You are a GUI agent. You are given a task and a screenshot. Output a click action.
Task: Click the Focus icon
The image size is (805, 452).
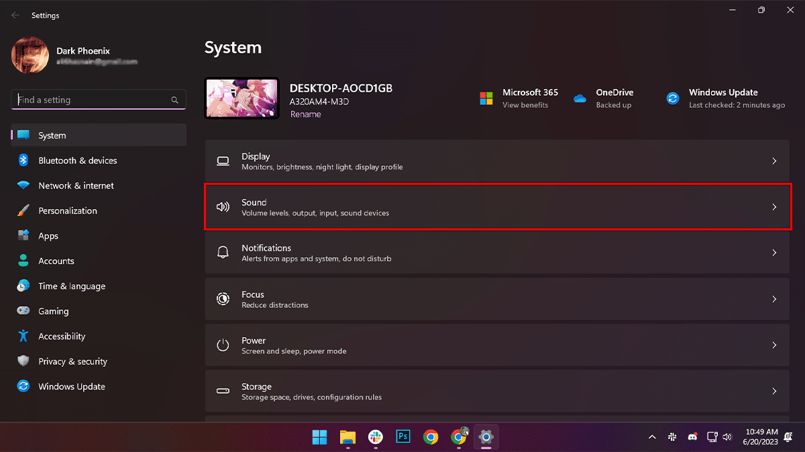pos(223,299)
